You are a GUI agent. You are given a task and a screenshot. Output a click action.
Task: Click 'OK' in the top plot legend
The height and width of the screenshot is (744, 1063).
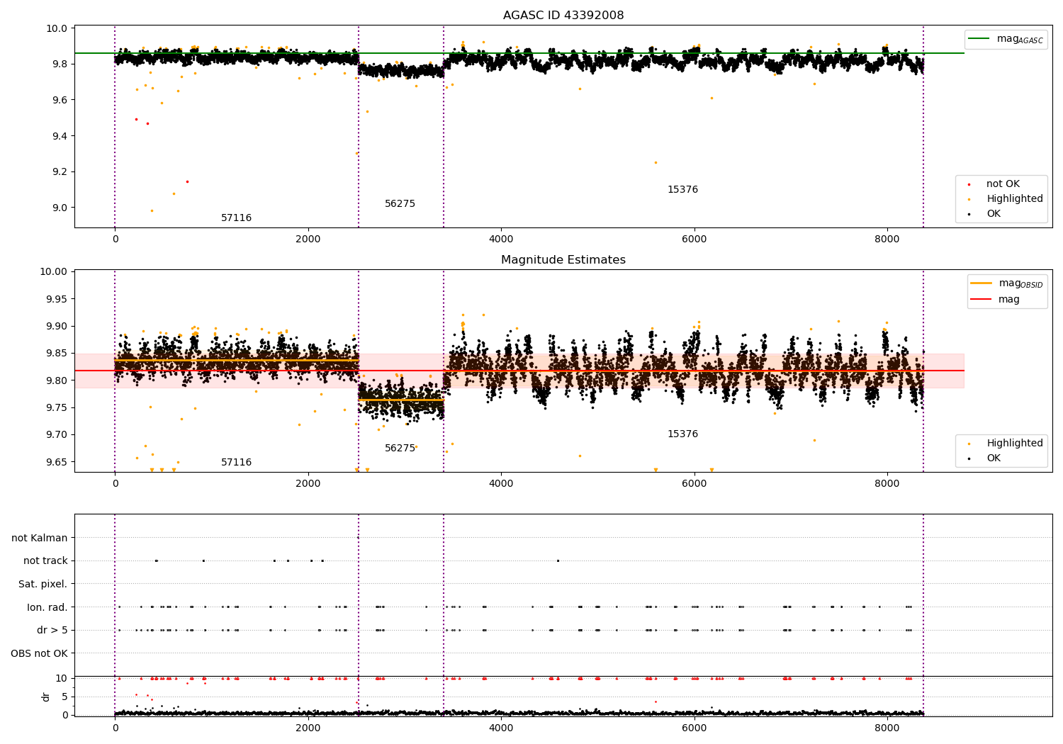click(985, 214)
